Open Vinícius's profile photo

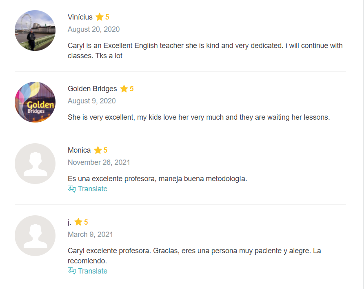point(35,31)
